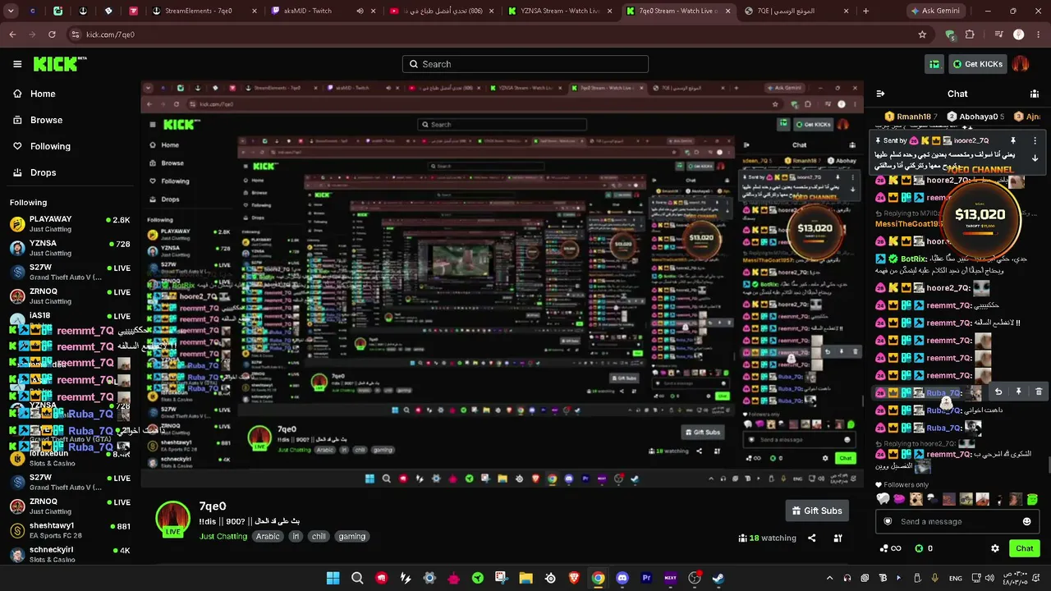Image resolution: width=1051 pixels, height=591 pixels.
Task: Open chat settings gear
Action: point(995,548)
